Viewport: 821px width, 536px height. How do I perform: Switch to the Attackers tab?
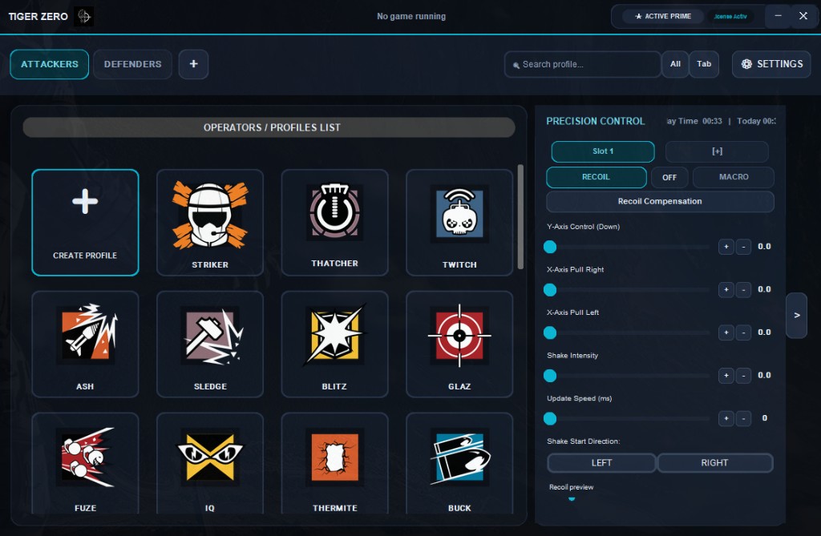[x=49, y=64]
